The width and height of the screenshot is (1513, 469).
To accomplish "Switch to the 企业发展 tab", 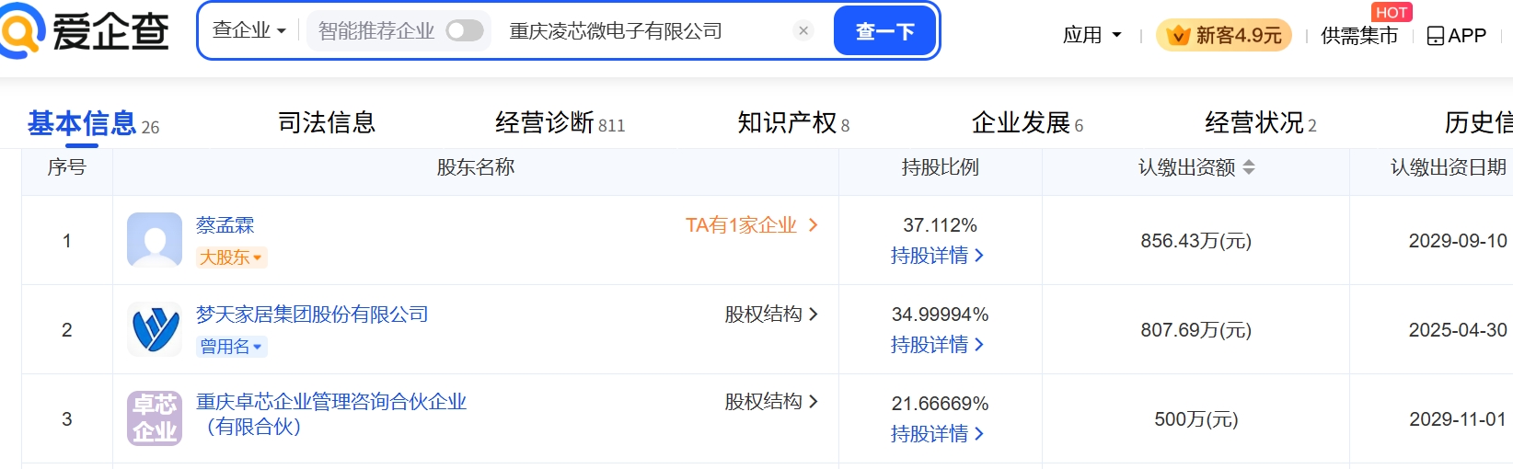I will click(1027, 122).
